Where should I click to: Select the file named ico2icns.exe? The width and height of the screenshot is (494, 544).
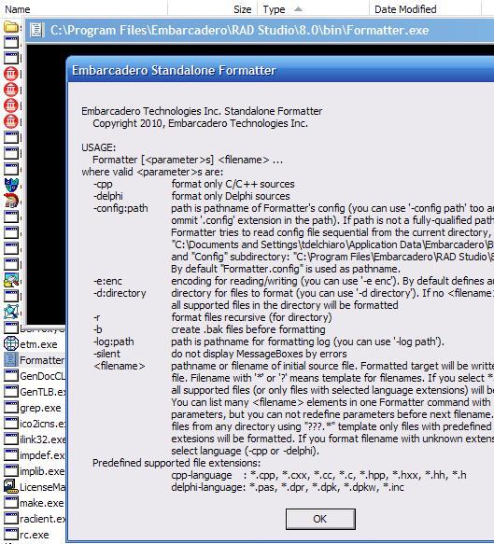43,424
